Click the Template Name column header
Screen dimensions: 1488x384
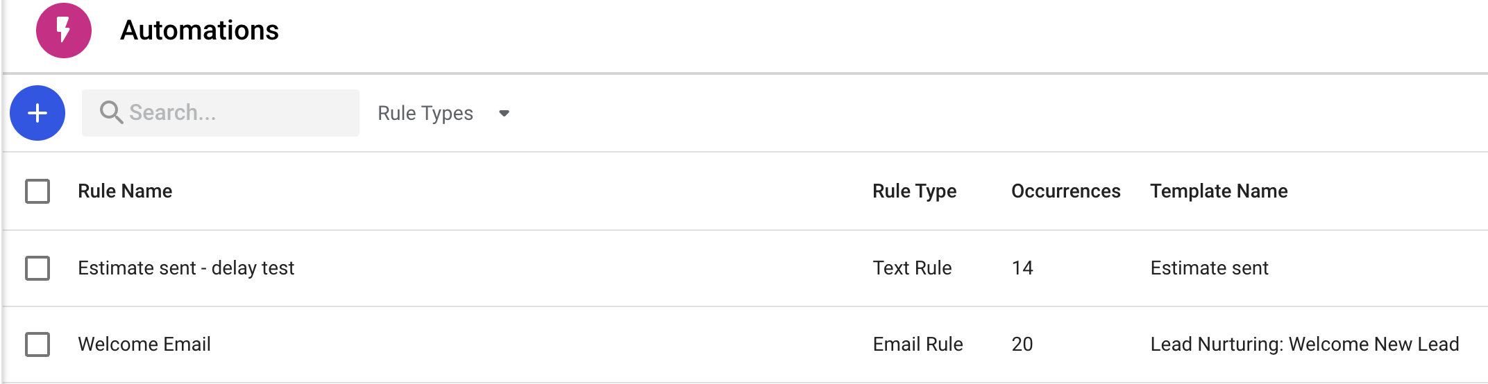pos(1218,191)
